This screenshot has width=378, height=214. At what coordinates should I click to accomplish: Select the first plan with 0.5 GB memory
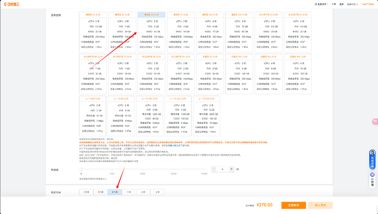click(93, 32)
